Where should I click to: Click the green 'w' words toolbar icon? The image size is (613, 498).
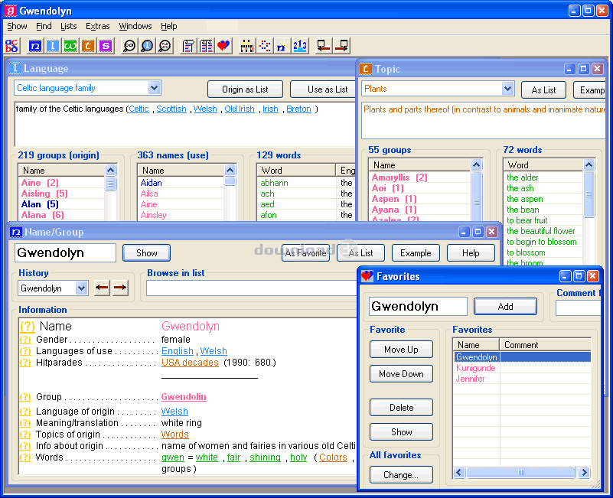point(70,46)
